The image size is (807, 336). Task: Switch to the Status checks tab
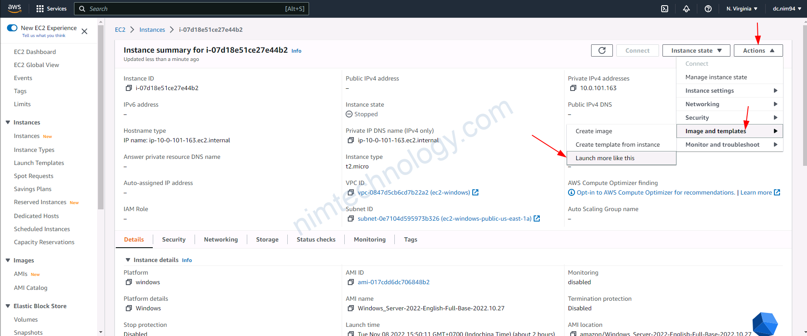[x=316, y=239]
